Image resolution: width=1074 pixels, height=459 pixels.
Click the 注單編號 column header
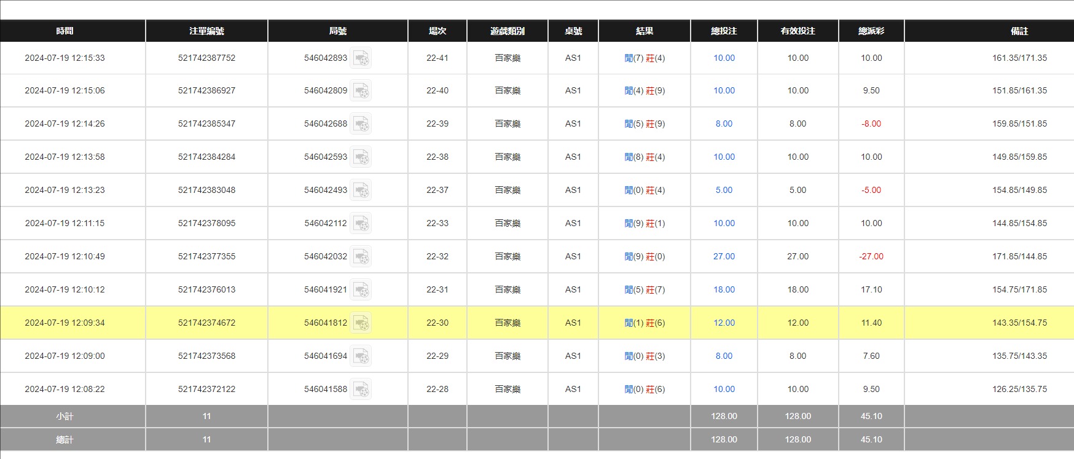point(206,31)
